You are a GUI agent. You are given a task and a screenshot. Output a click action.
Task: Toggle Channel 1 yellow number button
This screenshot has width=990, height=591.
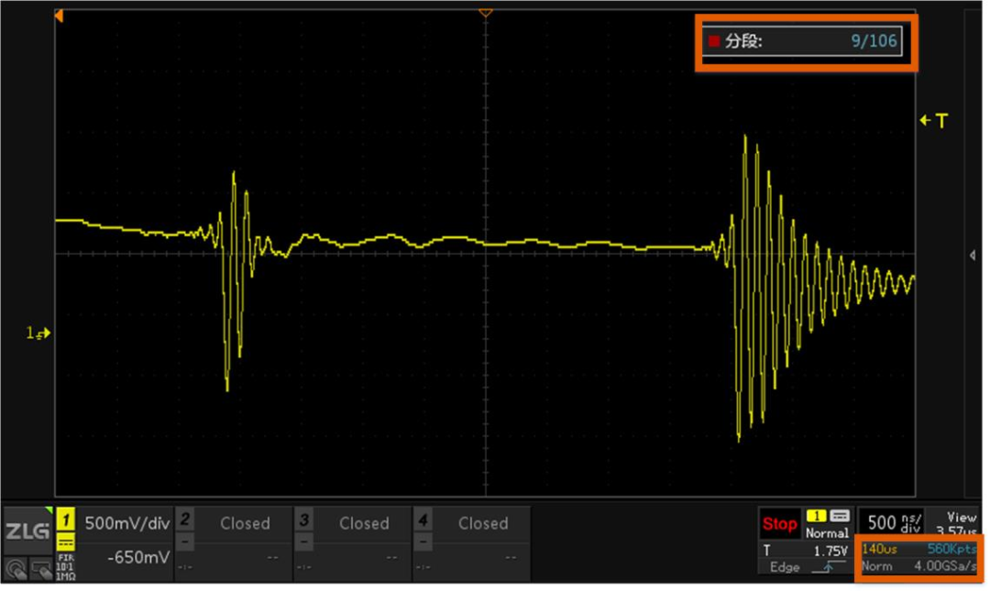66,521
